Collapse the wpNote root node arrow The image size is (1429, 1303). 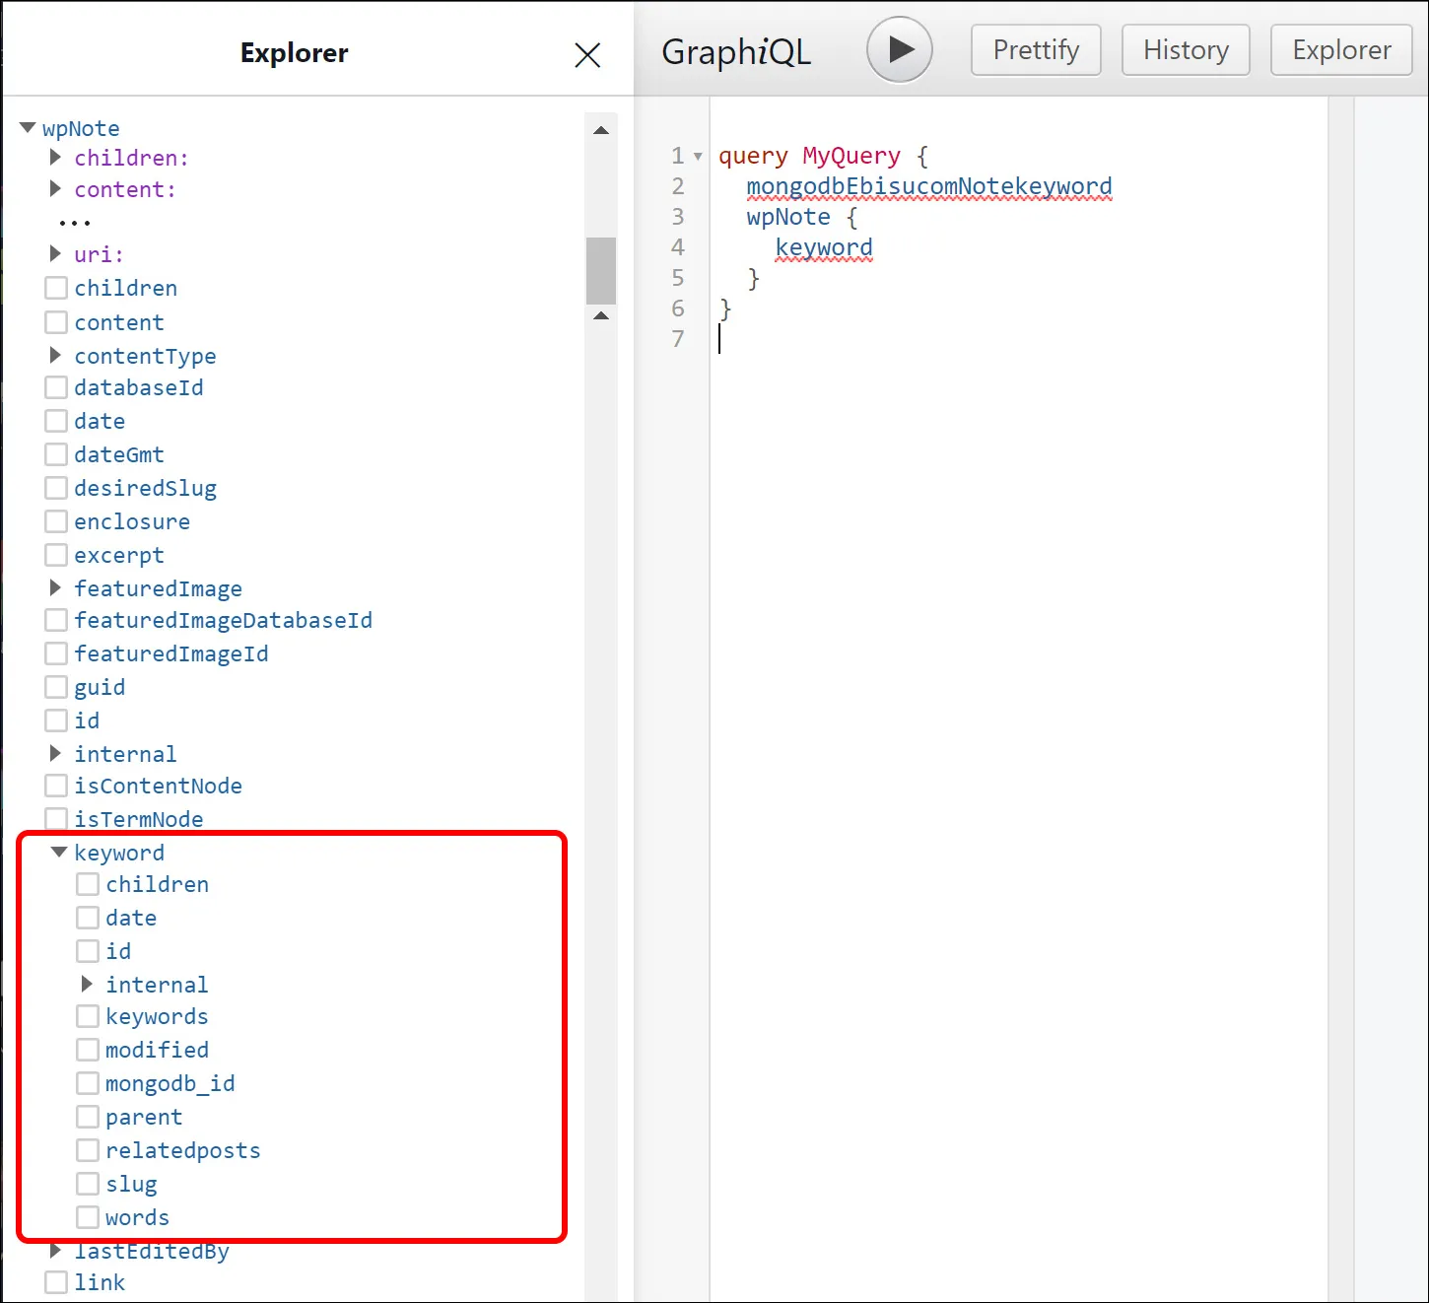pos(28,128)
